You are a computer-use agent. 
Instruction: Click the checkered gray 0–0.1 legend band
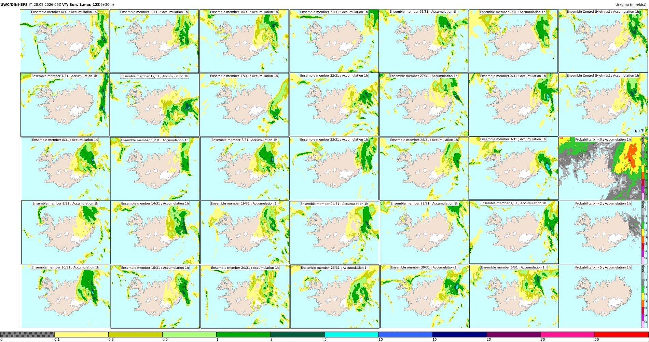pos(27,334)
